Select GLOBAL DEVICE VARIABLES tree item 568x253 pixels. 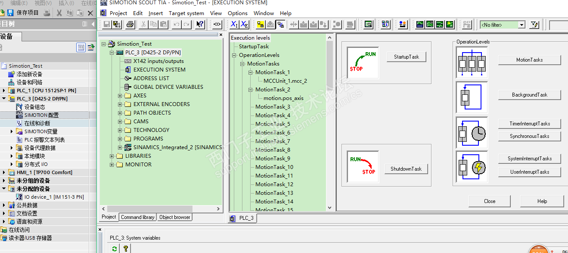pos(168,87)
